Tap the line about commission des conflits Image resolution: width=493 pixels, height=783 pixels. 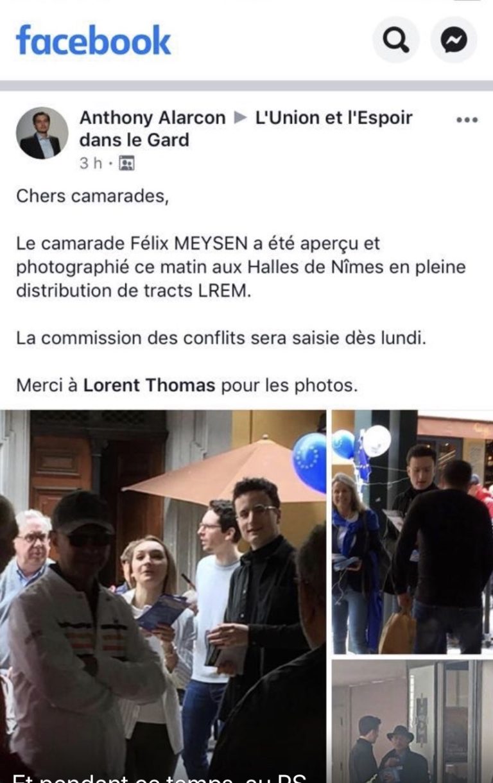pos(221,338)
